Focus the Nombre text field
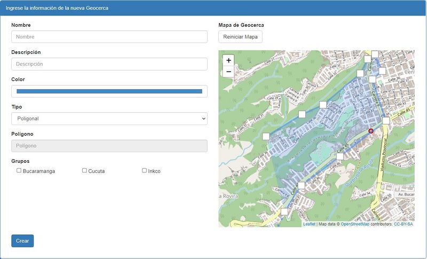The width and height of the screenshot is (427, 259). 109,37
